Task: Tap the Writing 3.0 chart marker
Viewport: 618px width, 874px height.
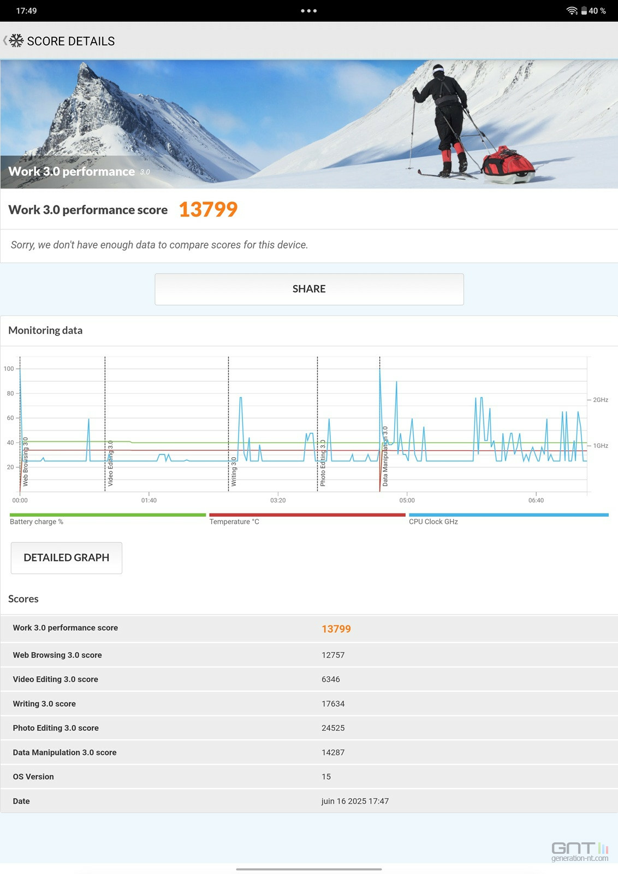Action: 234,471
